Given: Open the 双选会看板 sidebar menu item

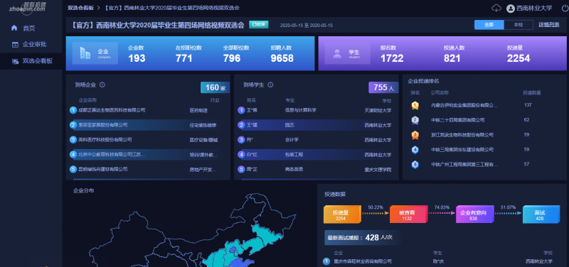Looking at the screenshot, I should pos(31,61).
